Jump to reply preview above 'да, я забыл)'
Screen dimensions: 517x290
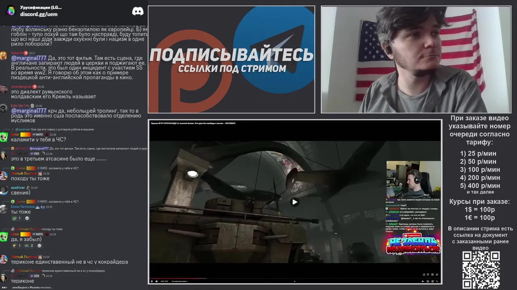[x=36, y=229]
